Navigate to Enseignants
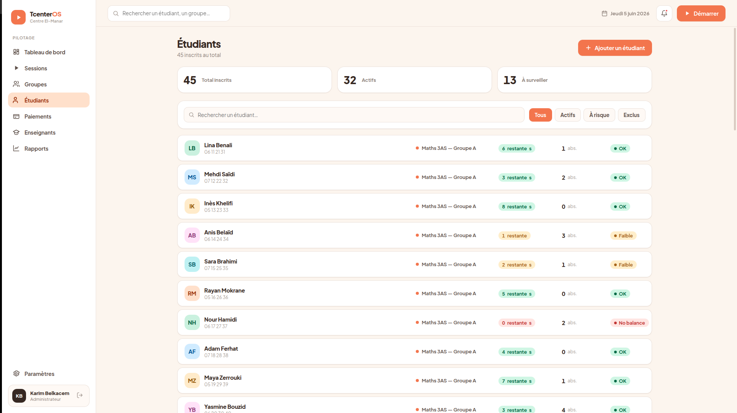 click(49, 132)
